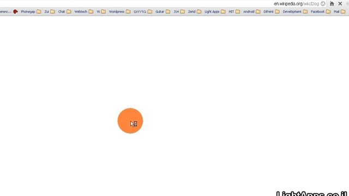Open the Wordpress bookmarks folder
349x196 pixels.
click(119, 11)
